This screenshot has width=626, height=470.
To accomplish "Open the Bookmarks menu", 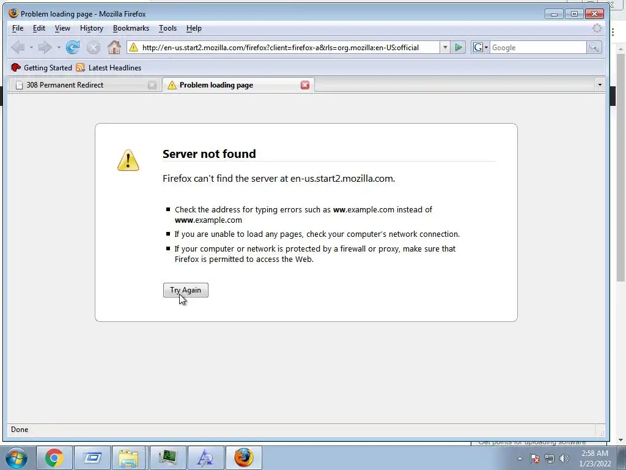I will (x=131, y=28).
